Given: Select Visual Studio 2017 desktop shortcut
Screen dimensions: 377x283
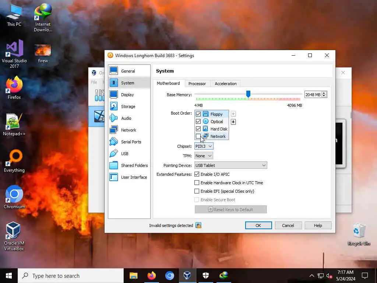Looking at the screenshot, I should click(x=14, y=54).
